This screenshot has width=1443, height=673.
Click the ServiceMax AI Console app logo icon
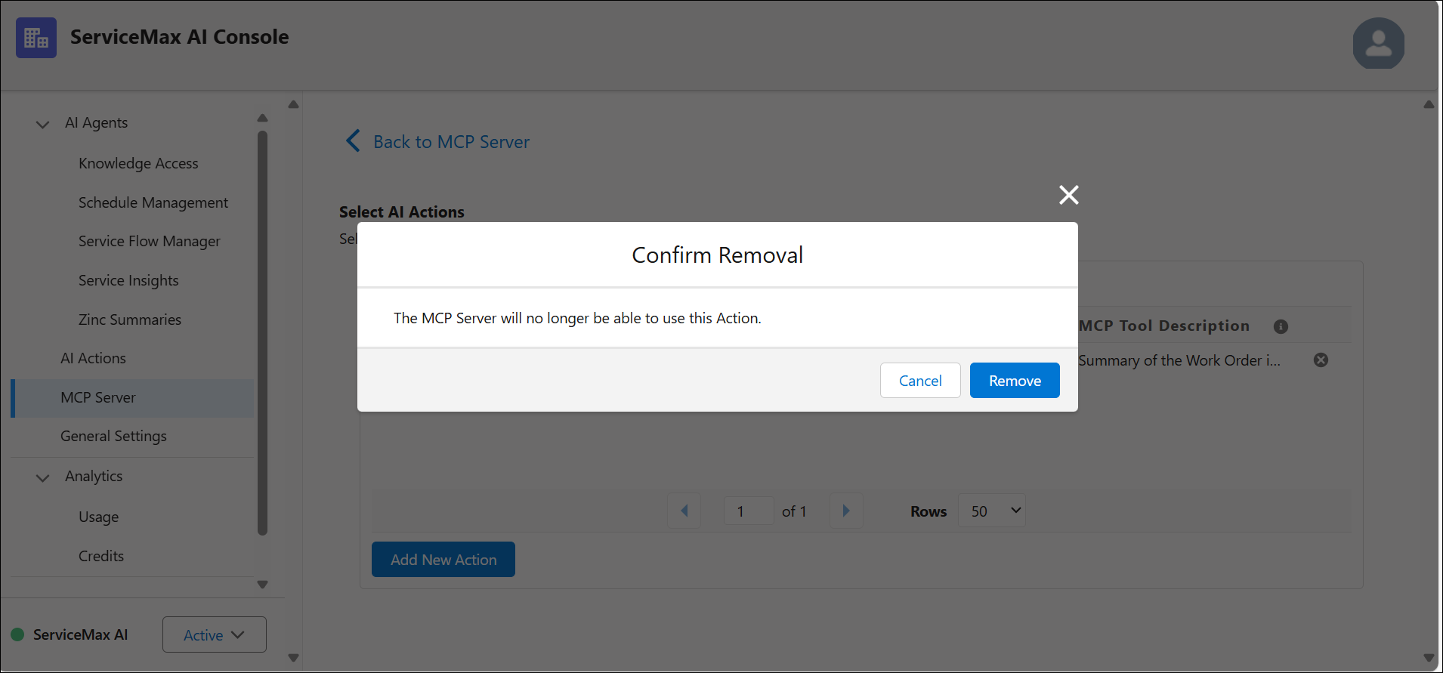tap(36, 37)
